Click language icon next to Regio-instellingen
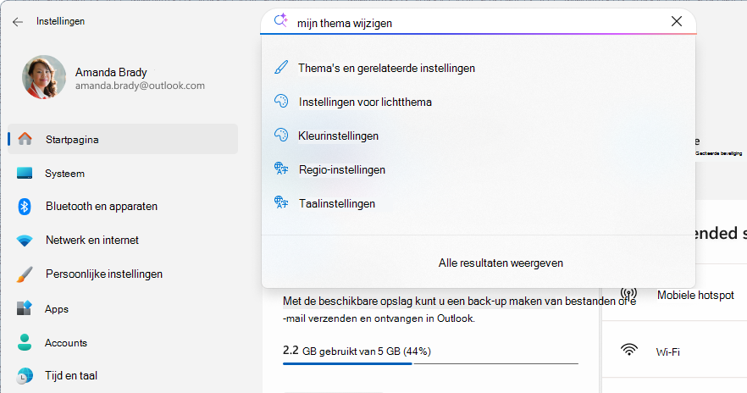This screenshot has width=747, height=393. point(281,169)
